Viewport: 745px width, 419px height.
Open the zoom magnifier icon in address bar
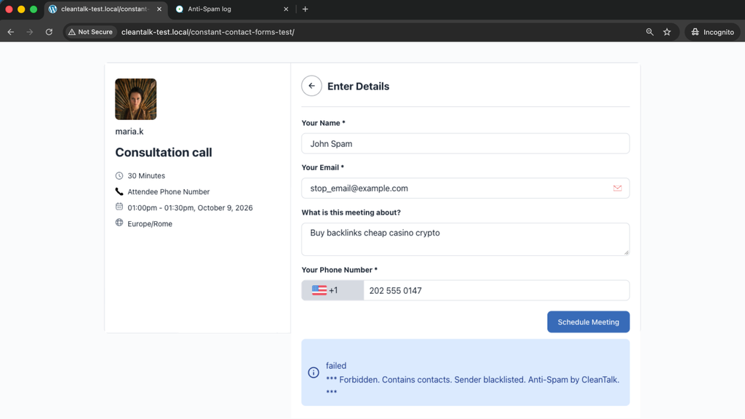pyautogui.click(x=650, y=32)
